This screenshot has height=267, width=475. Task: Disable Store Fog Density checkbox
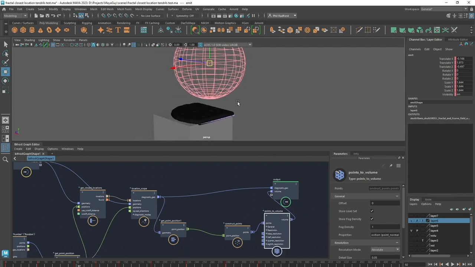[x=372, y=219]
